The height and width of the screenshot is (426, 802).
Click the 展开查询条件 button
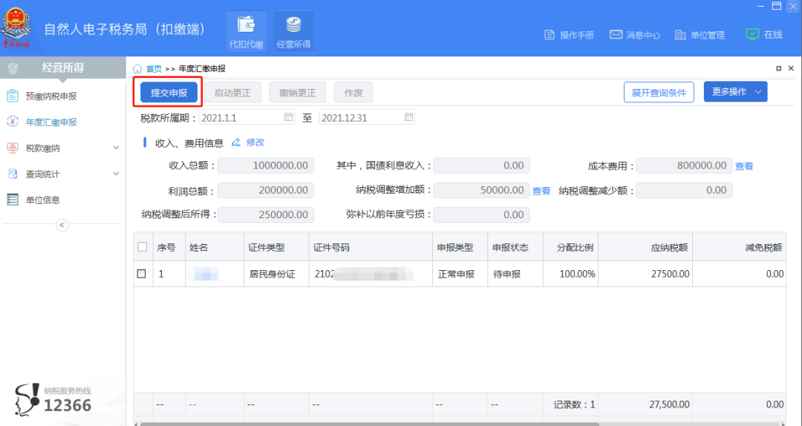pos(659,92)
